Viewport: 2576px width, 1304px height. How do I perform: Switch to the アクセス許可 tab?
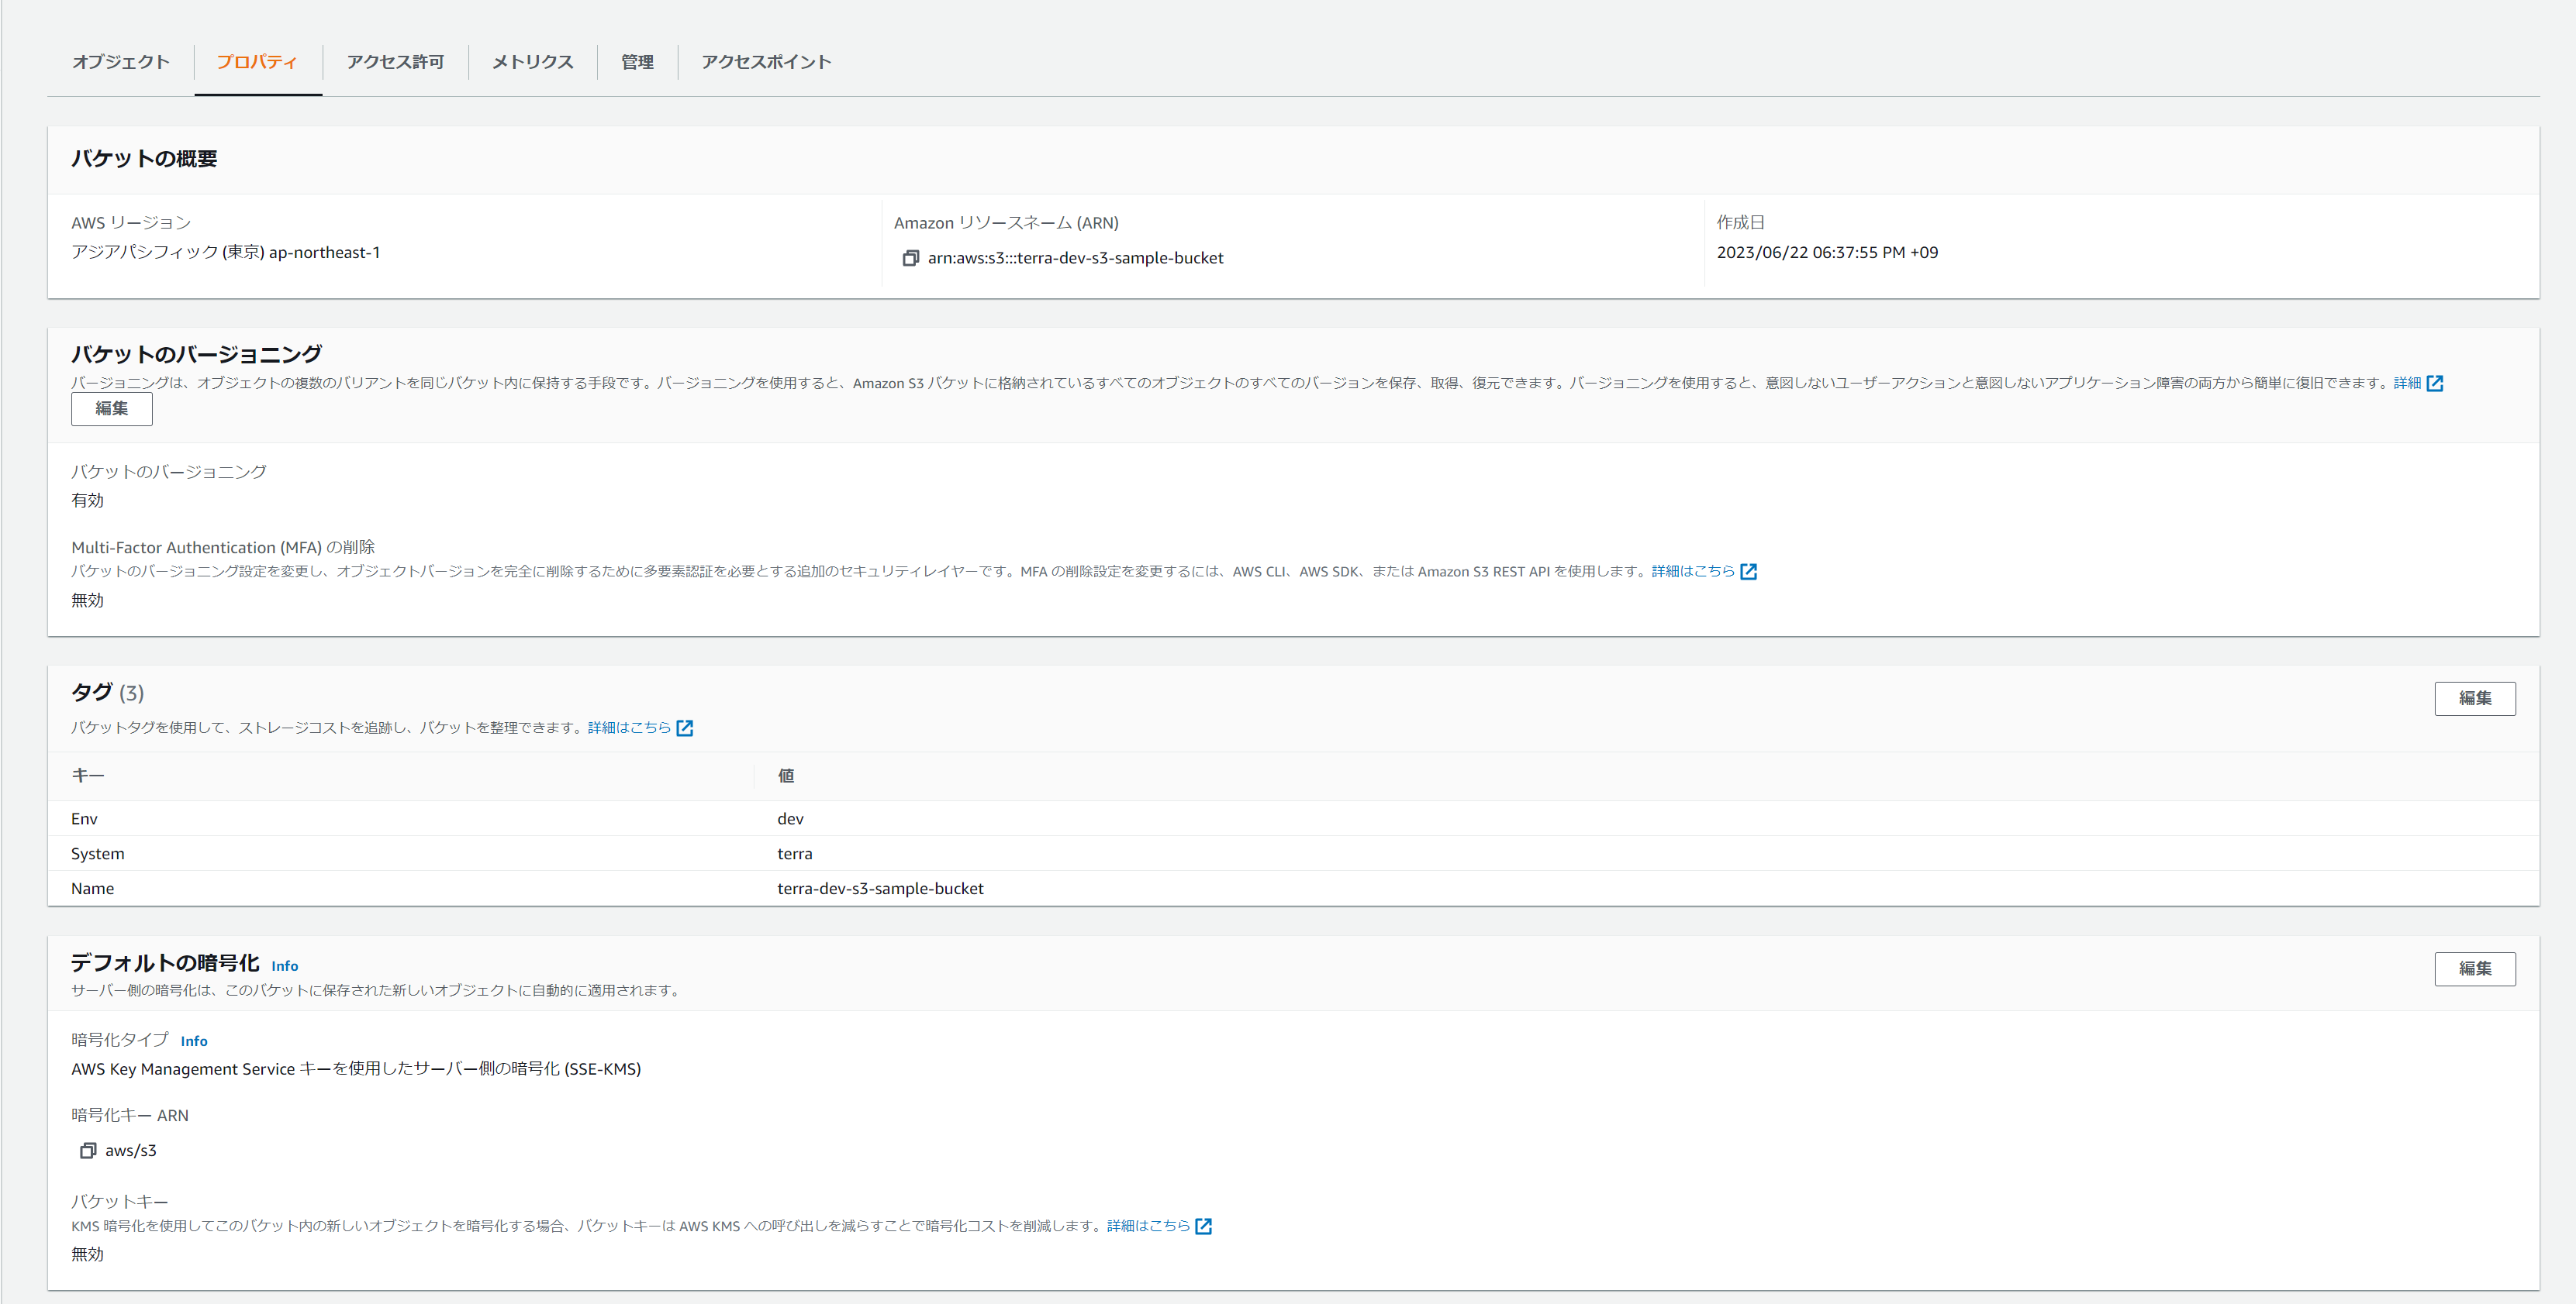click(x=395, y=62)
